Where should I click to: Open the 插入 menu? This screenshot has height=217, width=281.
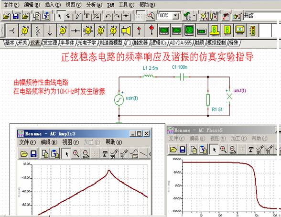tap(53, 5)
